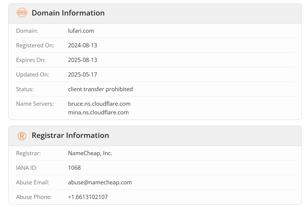Click the registered date 2024-08-13
305x207 pixels.
pos(82,45)
